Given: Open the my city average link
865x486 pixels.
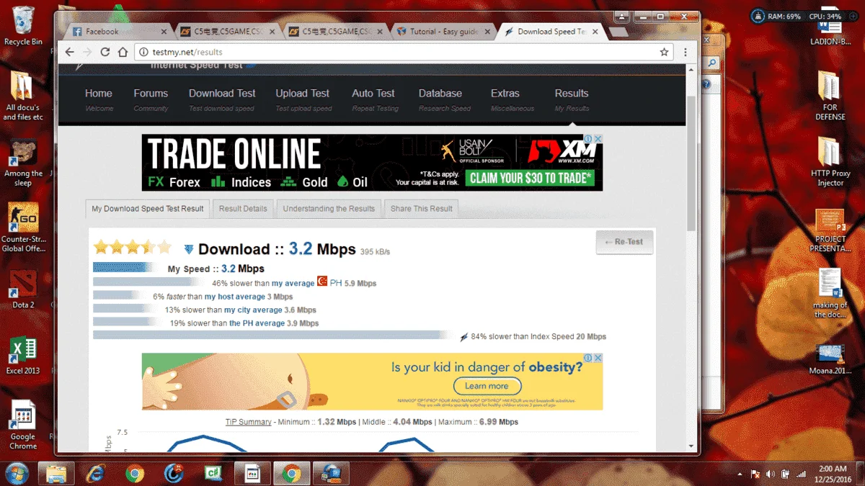Looking at the screenshot, I should [253, 310].
